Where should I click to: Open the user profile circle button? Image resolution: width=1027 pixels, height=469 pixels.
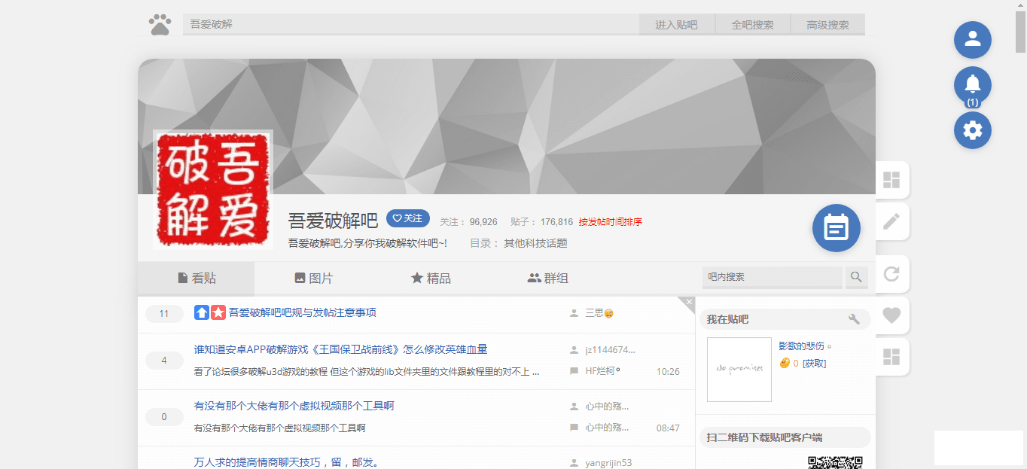pos(973,40)
